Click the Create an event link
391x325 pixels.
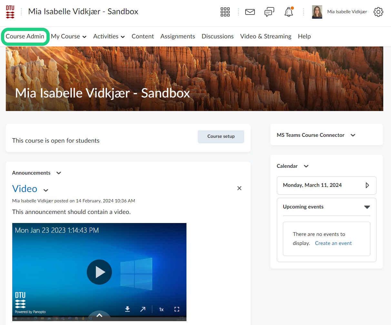[333, 243]
